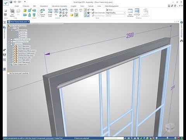This screenshot has height=140, width=186.
Task: Click the third wireframe display style icon
Action: click(81, 10)
